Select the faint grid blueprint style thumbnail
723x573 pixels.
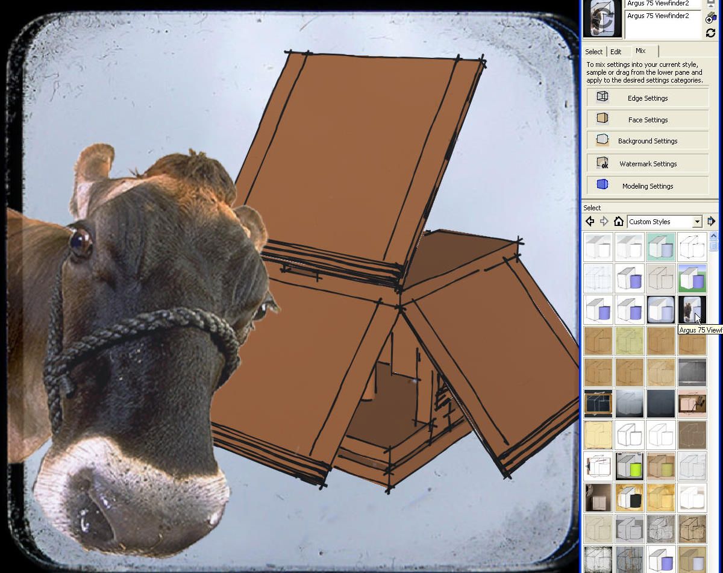pos(598,278)
